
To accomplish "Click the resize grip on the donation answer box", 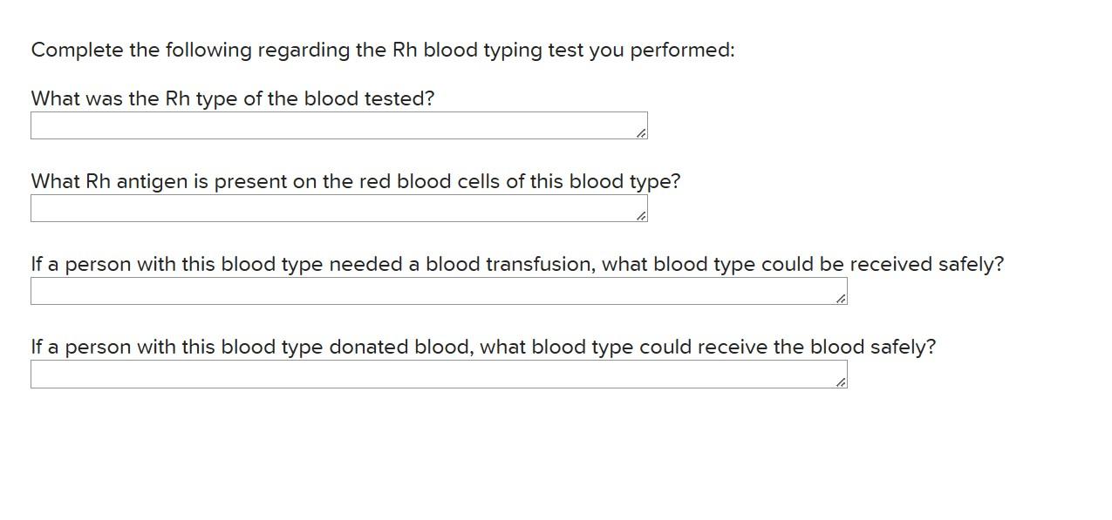I will pos(841,380).
